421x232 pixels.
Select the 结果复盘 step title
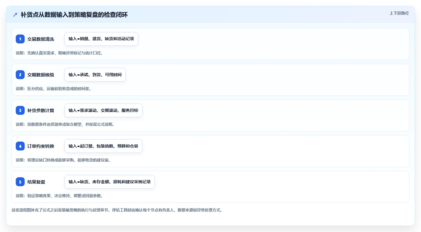point(36,182)
